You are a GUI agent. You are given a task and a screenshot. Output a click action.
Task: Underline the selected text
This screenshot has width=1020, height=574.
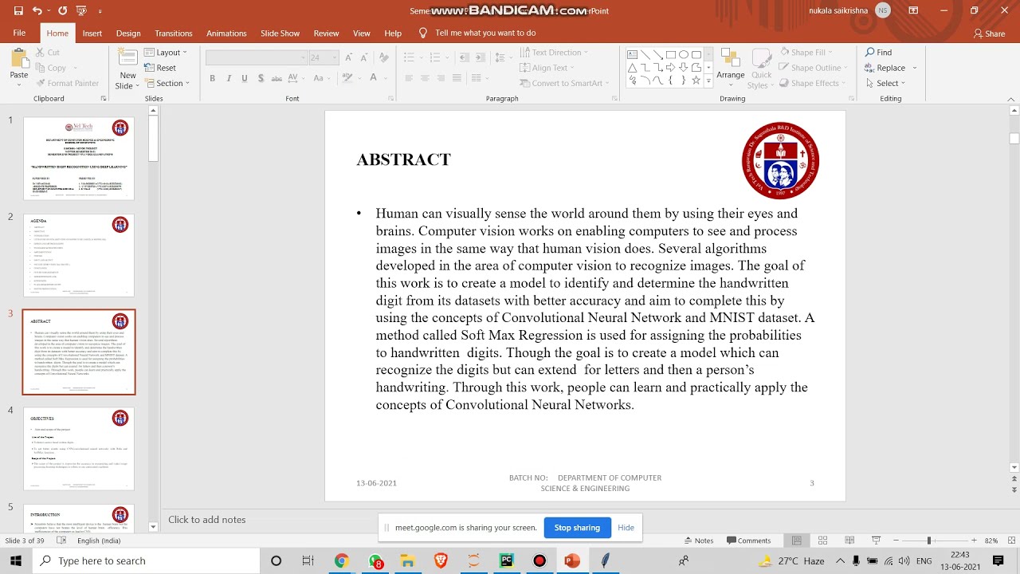[244, 78]
